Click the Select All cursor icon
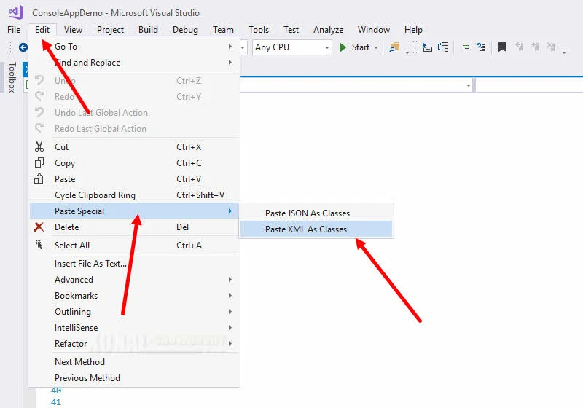This screenshot has height=408, width=583. [39, 245]
